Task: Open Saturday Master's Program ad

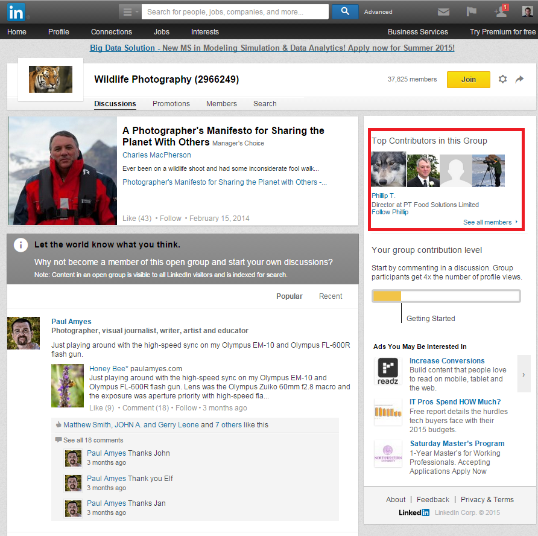Action: 457,444
